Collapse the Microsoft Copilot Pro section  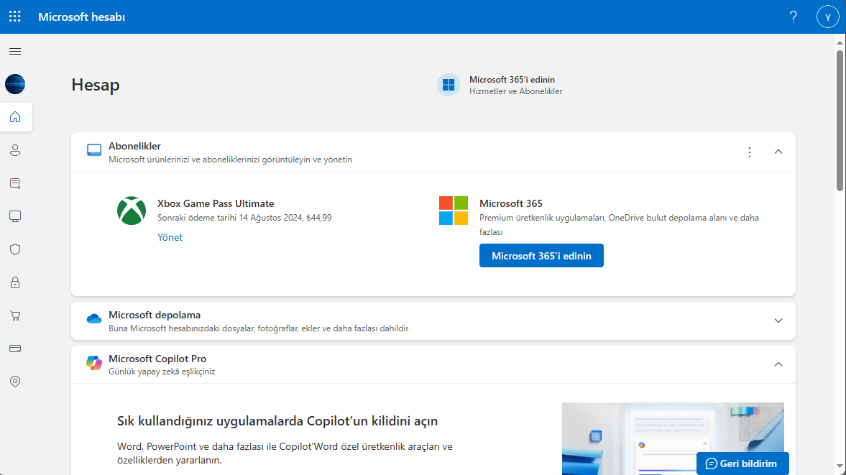point(778,364)
